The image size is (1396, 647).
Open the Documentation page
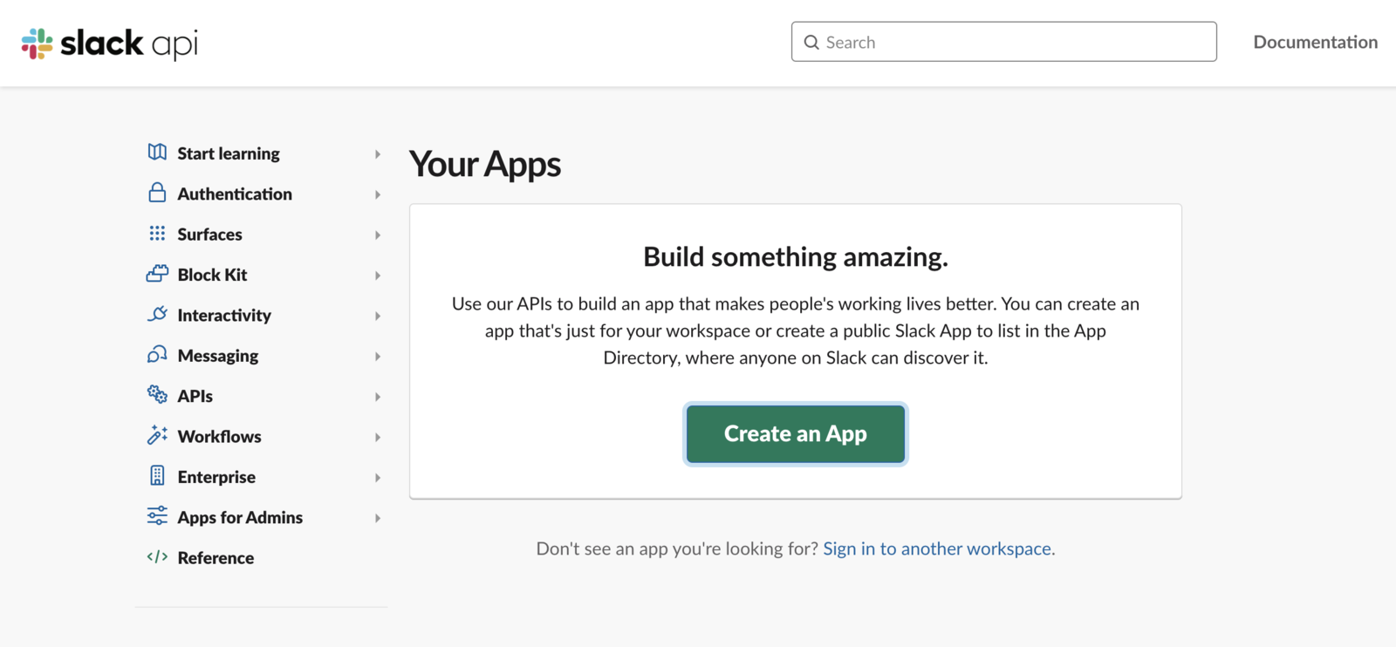click(x=1315, y=42)
